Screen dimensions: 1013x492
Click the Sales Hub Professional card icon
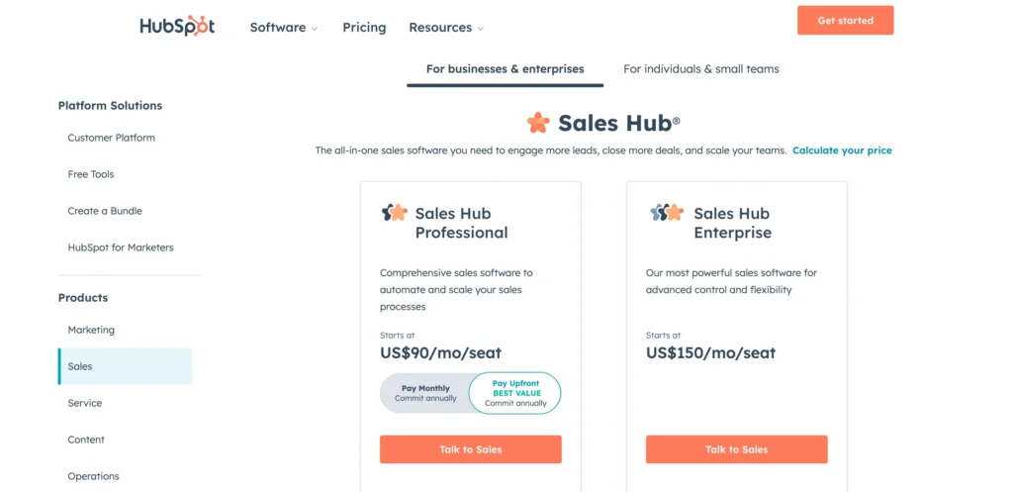point(395,213)
